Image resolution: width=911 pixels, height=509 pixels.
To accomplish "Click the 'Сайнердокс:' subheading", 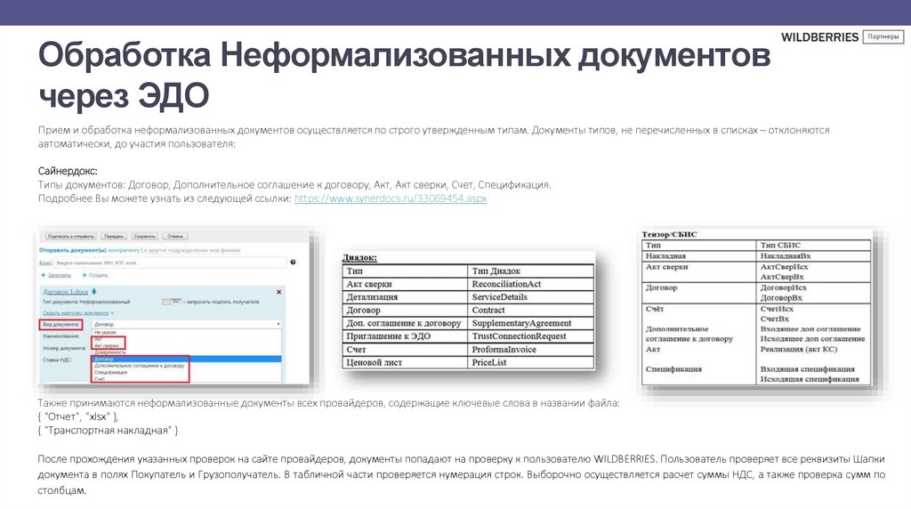I will 68,171.
